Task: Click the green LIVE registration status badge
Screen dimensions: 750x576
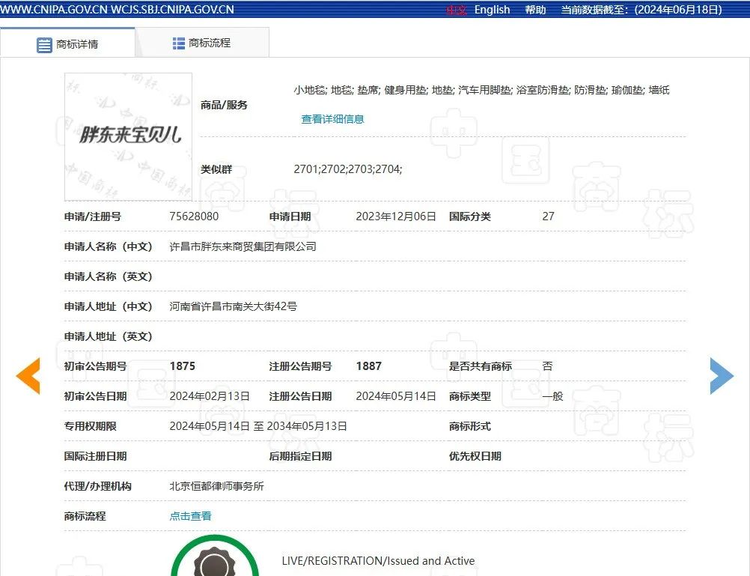Action: pos(215,557)
